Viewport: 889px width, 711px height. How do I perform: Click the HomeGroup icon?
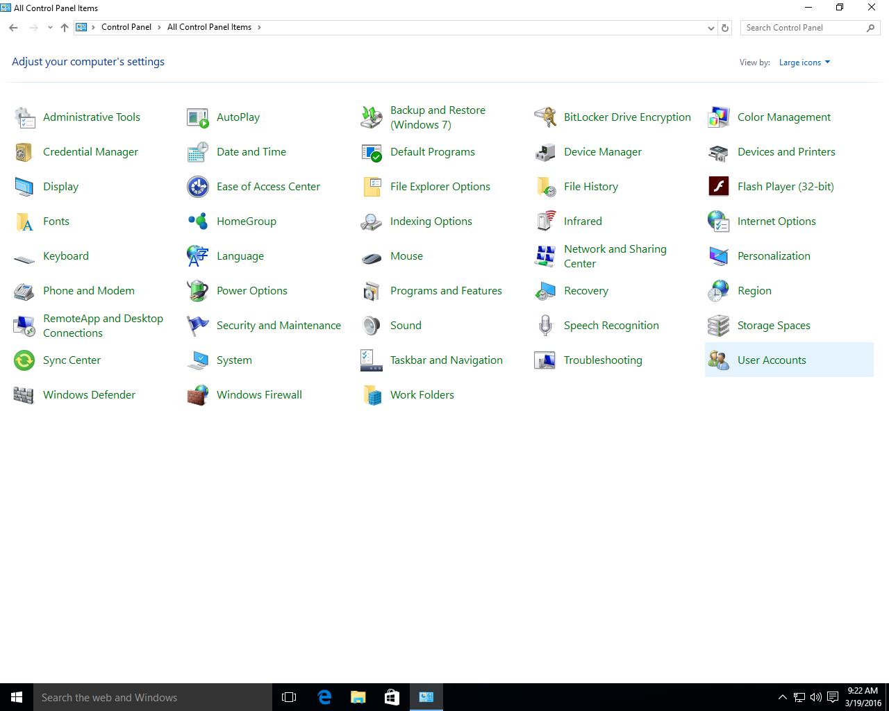coord(198,221)
